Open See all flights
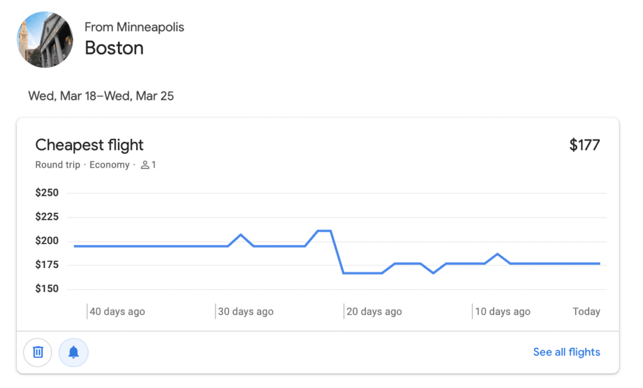The height and width of the screenshot is (388, 643). pos(566,352)
